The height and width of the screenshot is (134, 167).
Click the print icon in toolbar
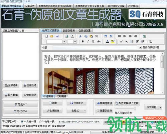coord(67,36)
